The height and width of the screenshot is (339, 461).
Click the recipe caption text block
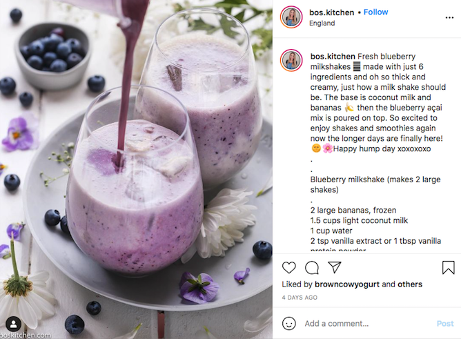point(377,151)
